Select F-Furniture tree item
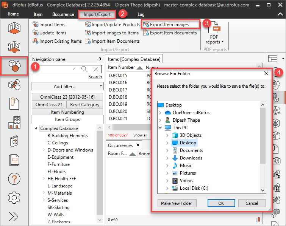Viewport: 286px width, 226px height. coord(59,164)
